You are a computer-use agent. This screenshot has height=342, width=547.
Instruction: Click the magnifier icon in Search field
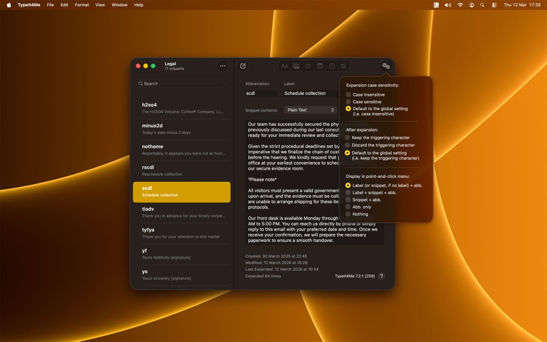pyautogui.click(x=140, y=83)
